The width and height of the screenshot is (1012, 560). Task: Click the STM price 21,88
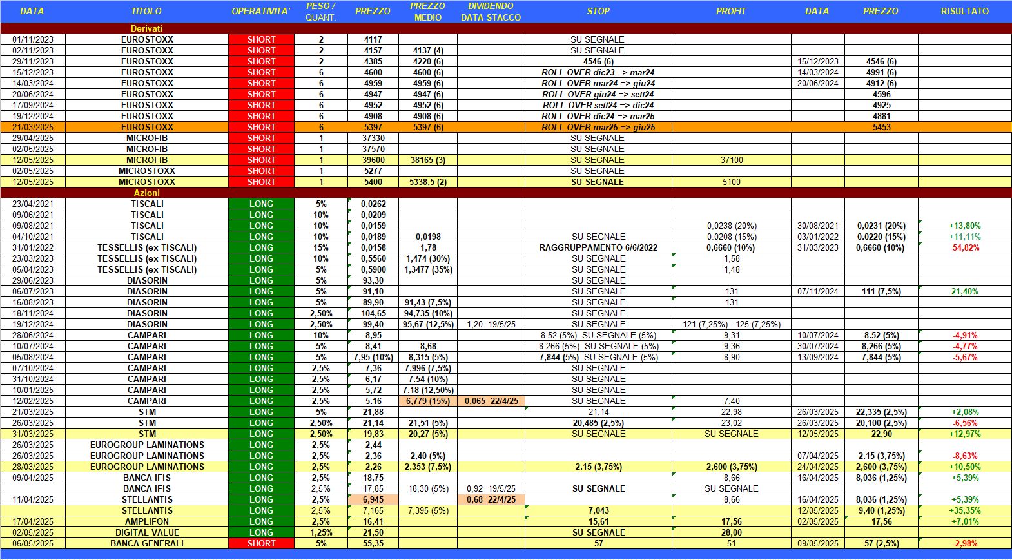point(373,412)
